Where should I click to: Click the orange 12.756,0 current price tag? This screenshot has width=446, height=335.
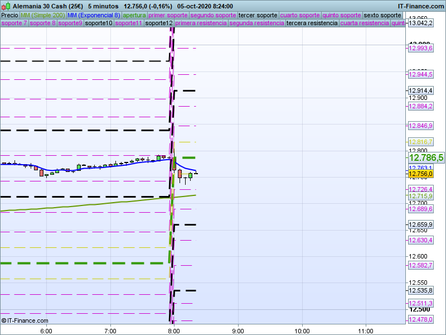coord(420,174)
